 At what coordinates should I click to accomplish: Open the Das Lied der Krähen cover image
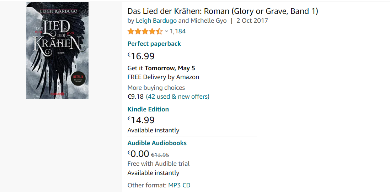pyautogui.click(x=57, y=50)
